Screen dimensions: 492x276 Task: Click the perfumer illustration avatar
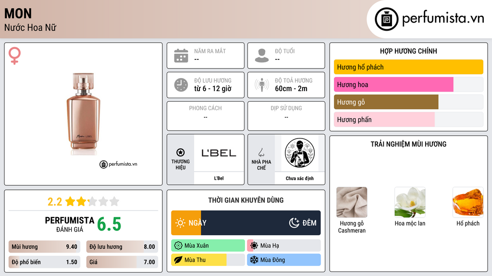coord(300,153)
